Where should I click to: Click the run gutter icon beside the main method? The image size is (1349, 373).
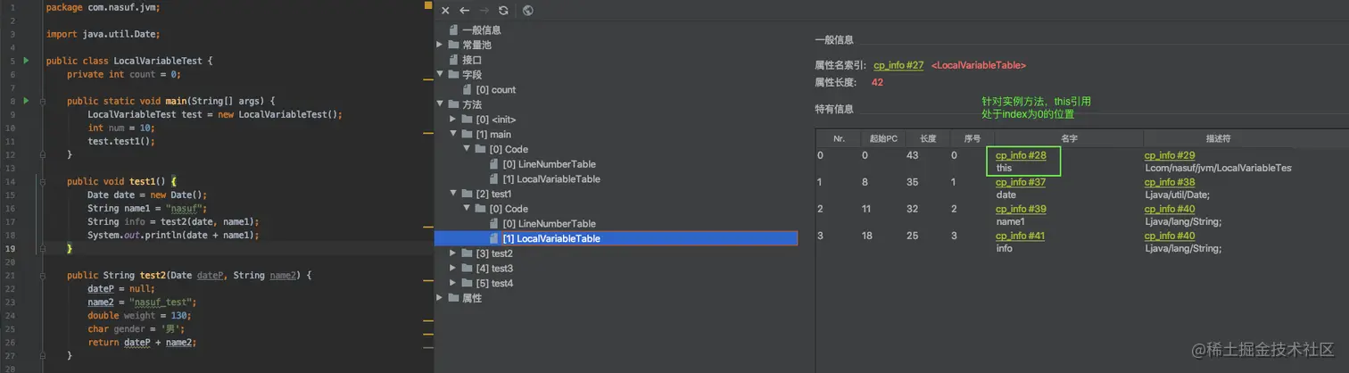click(26, 101)
